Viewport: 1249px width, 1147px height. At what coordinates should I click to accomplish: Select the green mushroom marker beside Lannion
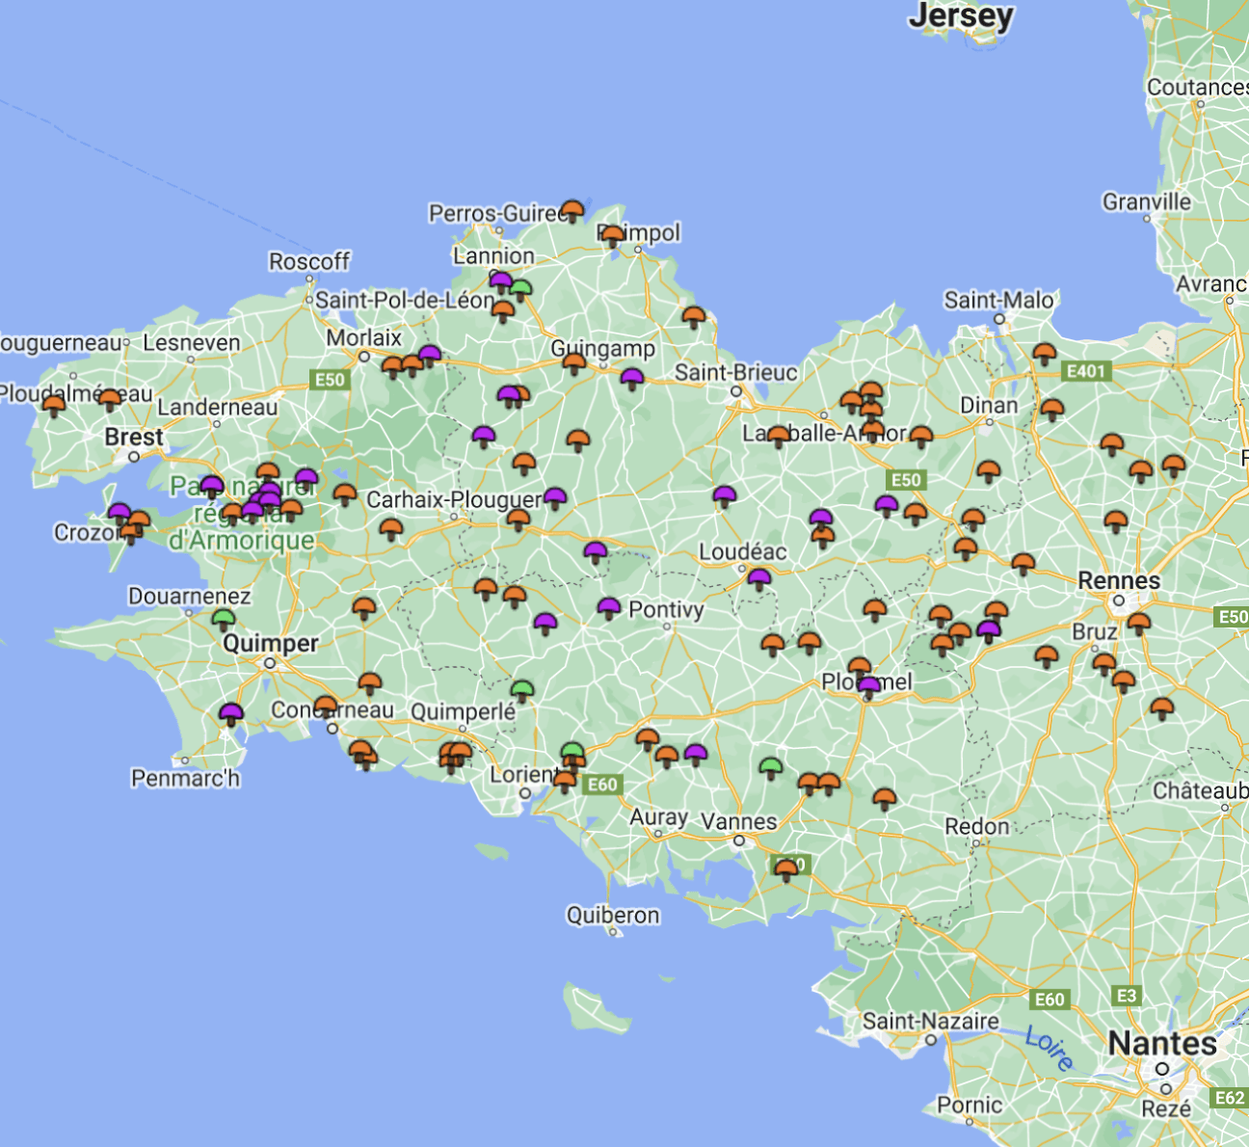[x=520, y=289]
